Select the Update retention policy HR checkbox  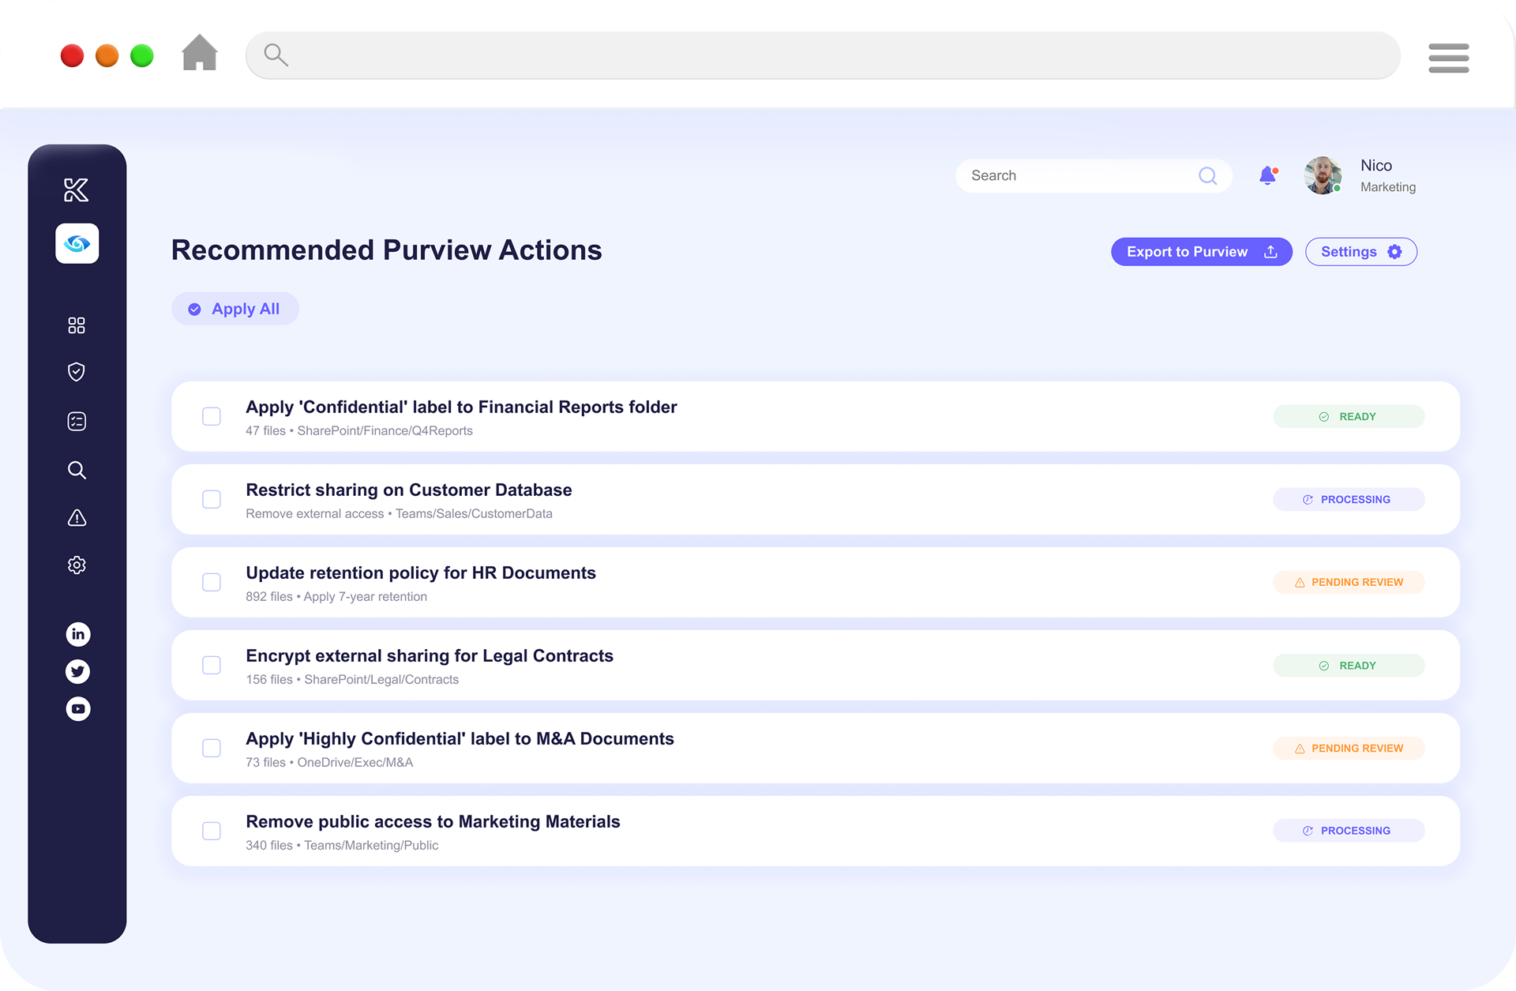click(212, 582)
